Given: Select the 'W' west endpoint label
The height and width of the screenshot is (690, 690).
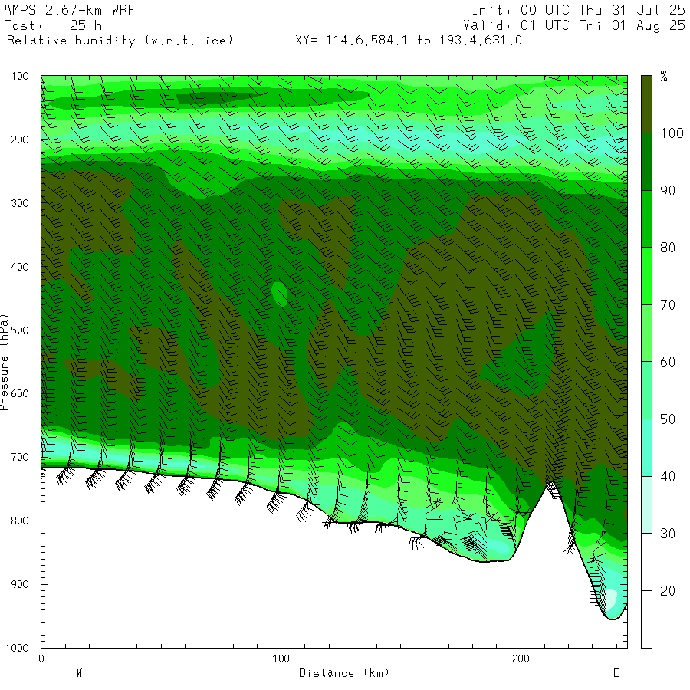Looking at the screenshot, I should point(79,673).
